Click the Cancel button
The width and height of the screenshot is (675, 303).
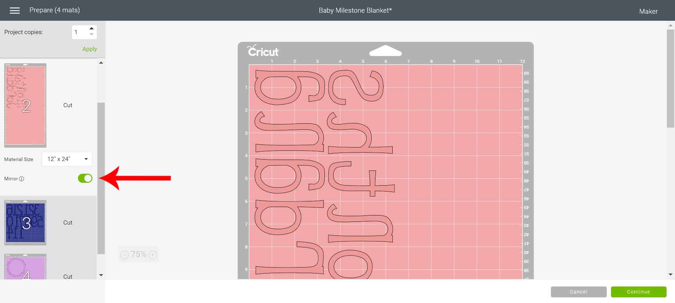tap(579, 292)
